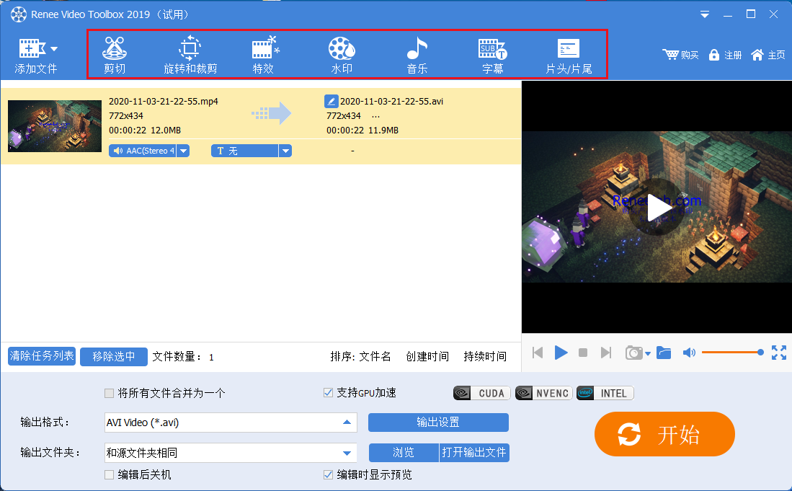Click the big play overlay on preview
Screen dimensions: 792x491
click(657, 207)
